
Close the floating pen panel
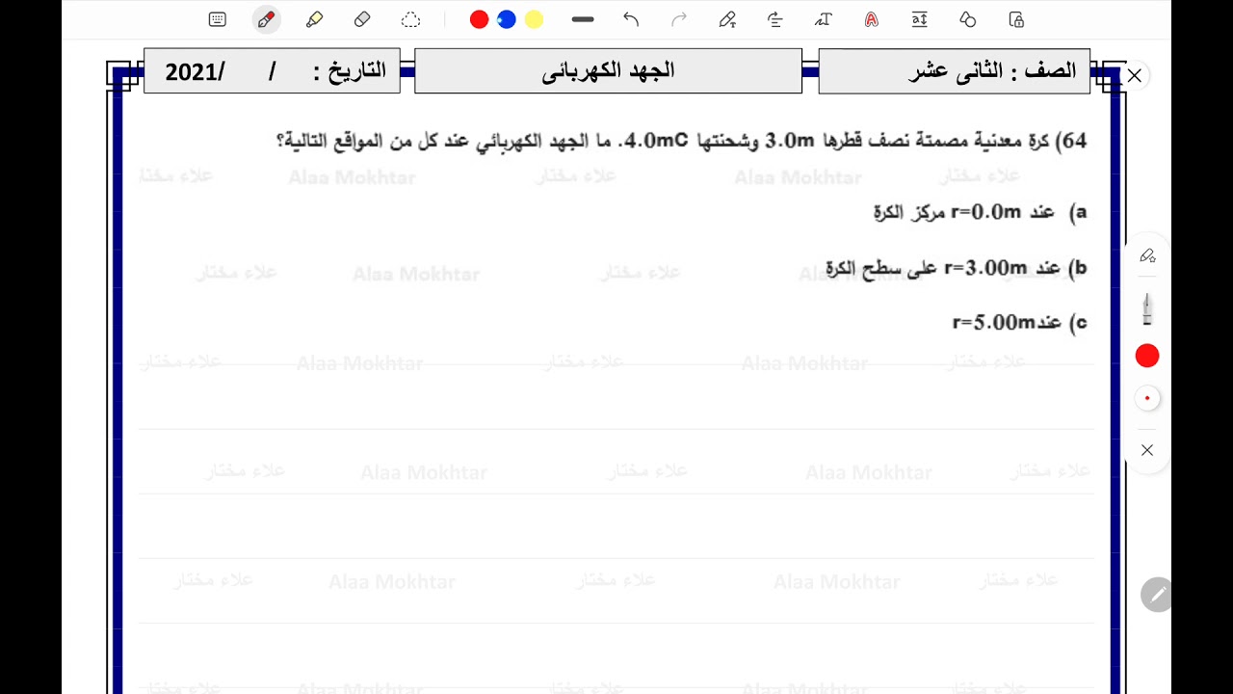pos(1147,450)
